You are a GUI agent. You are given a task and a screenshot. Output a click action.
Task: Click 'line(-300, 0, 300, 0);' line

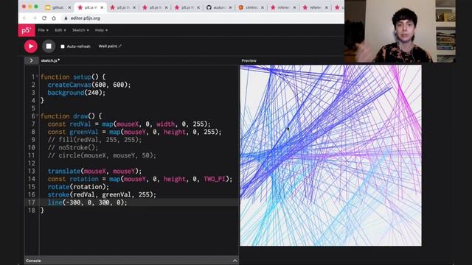pyautogui.click(x=87, y=202)
